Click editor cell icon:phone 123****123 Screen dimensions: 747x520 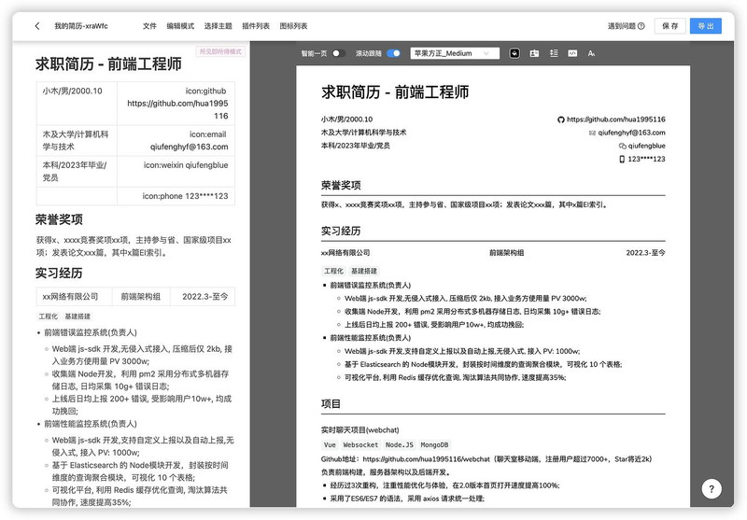click(x=176, y=196)
